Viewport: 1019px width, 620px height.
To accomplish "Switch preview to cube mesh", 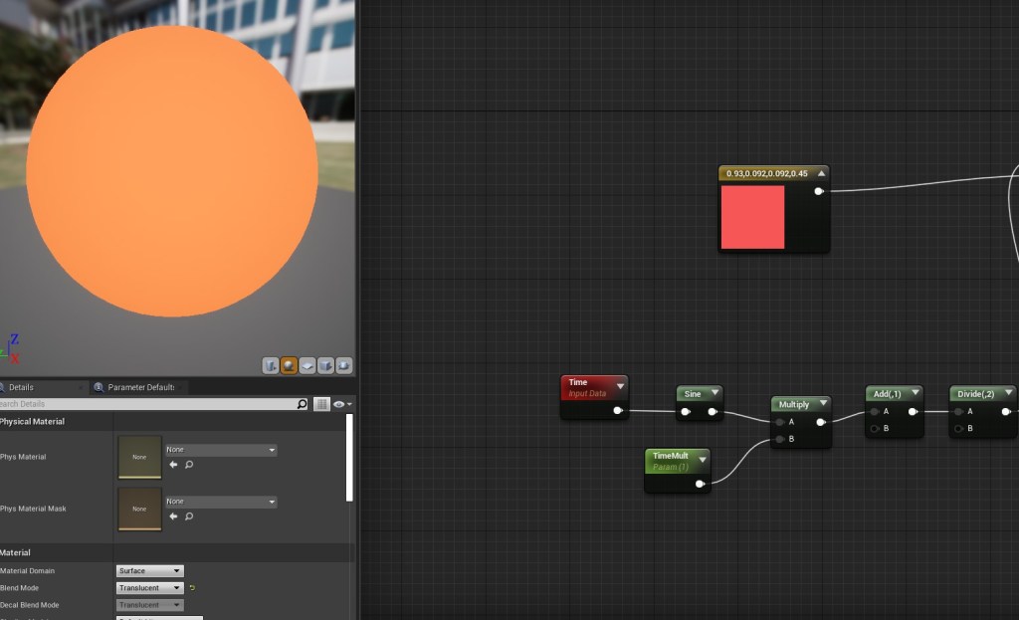I will 325,365.
